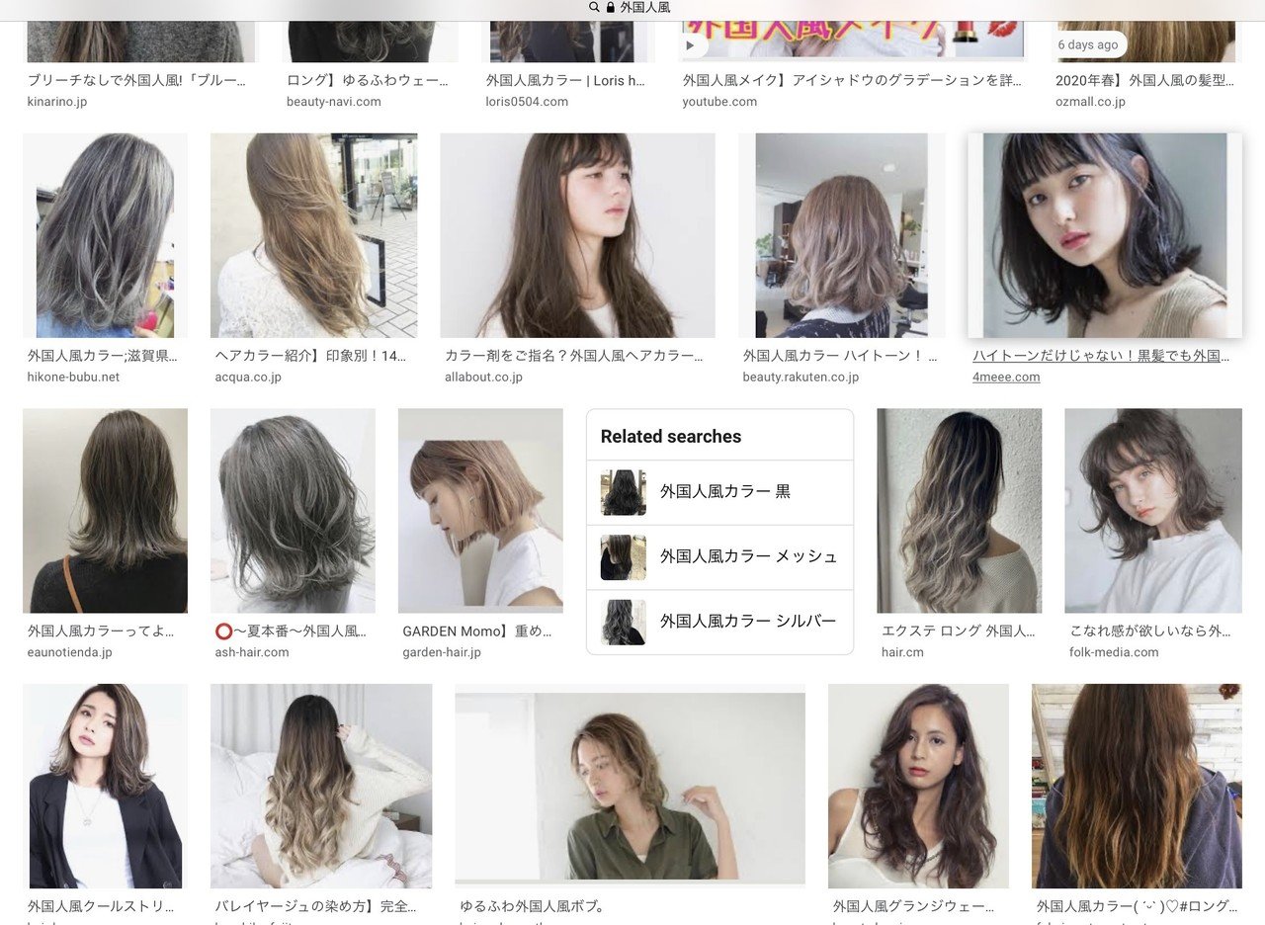This screenshot has width=1265, height=925.
Task: Open the ゆるふわ外国人風ボブ image thumbnail
Action: 631,786
